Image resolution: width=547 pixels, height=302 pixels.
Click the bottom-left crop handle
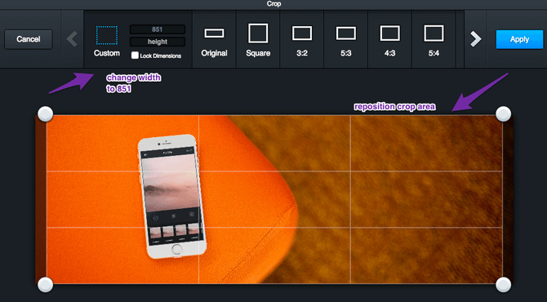(x=46, y=284)
